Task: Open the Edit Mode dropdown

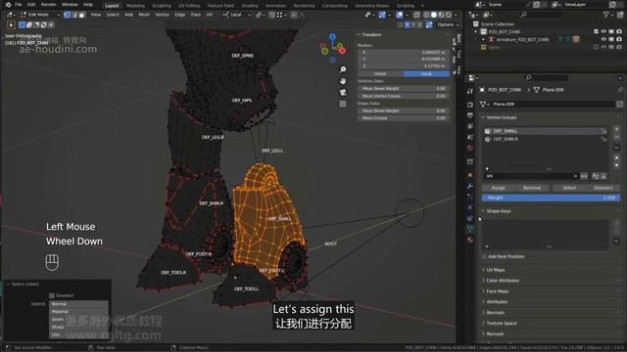Action: (x=40, y=15)
